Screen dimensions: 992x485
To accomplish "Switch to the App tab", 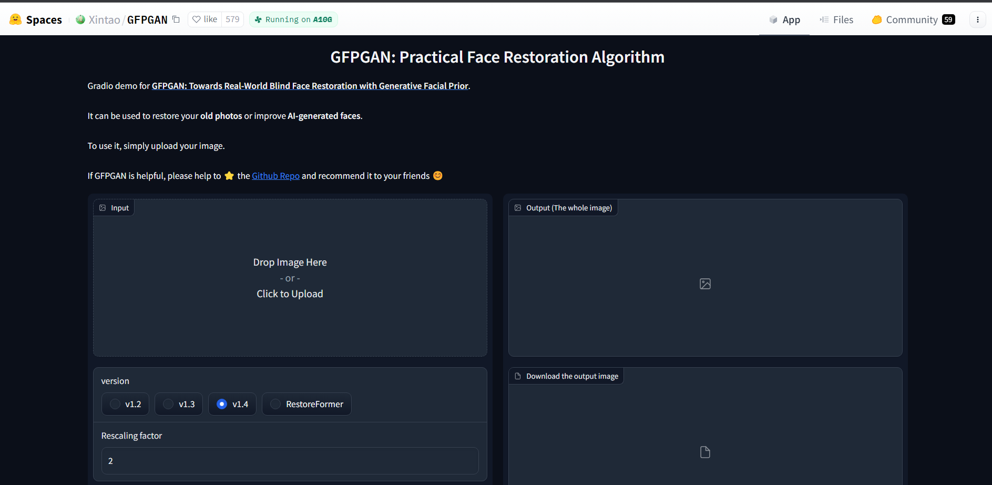I will click(x=784, y=19).
